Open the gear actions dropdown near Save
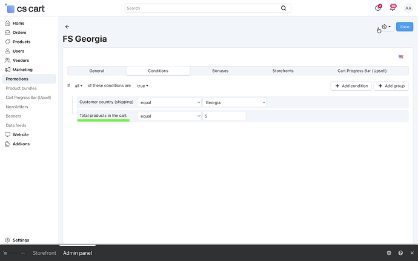 tap(385, 27)
